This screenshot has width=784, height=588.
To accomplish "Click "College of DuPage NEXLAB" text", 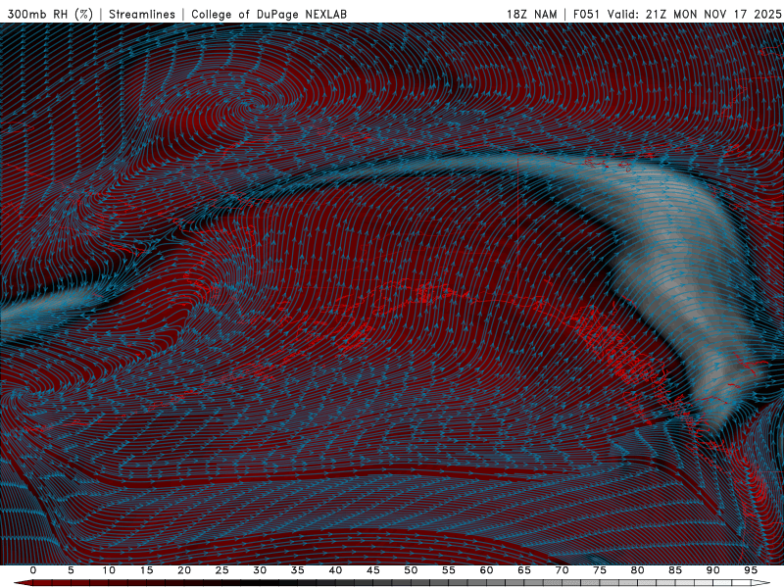I will 269,14.
